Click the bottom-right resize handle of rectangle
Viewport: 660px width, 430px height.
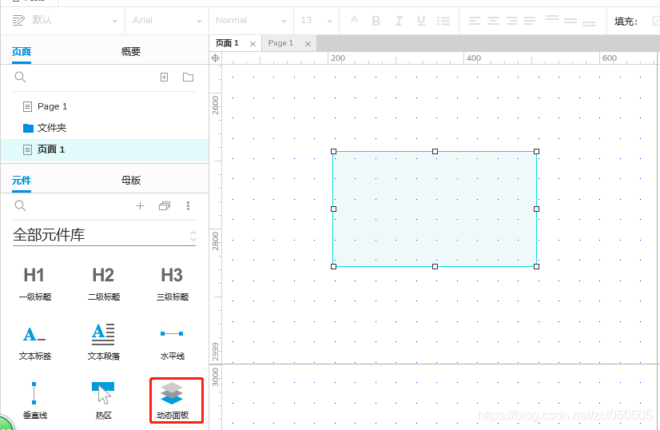pos(536,266)
